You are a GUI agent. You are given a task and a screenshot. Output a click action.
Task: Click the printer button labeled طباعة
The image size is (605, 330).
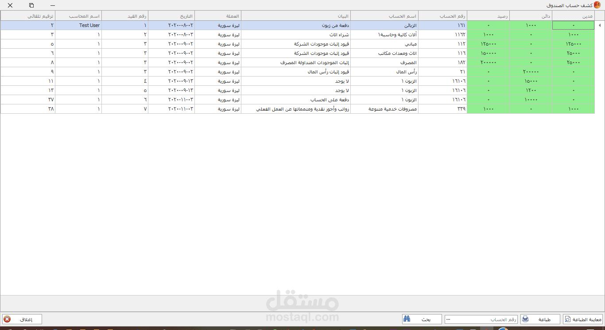point(540,319)
